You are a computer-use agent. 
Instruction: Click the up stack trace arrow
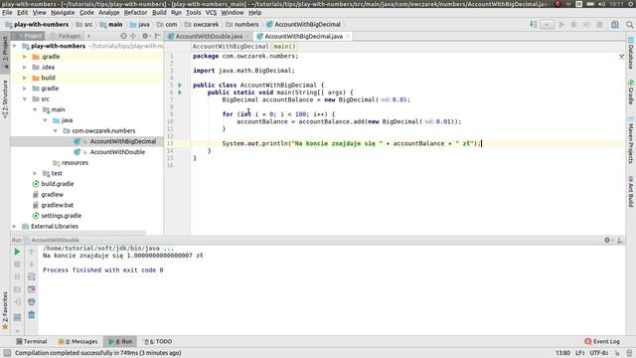pyautogui.click(x=31, y=252)
